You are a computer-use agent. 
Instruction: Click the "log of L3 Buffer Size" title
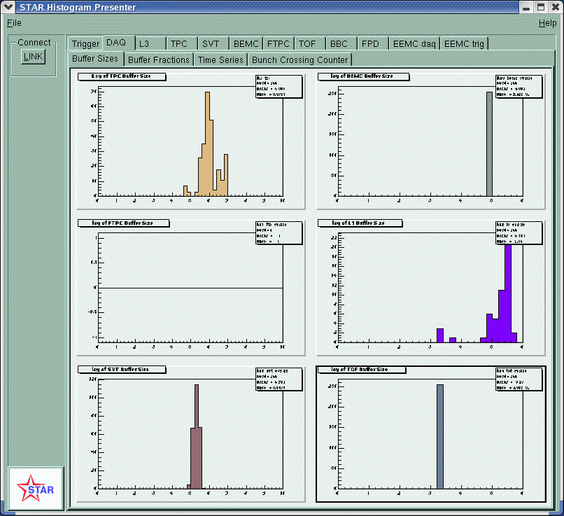click(x=360, y=223)
